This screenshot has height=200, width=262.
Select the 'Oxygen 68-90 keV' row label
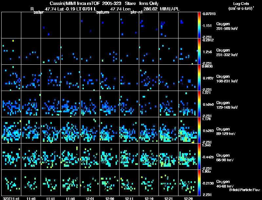225,158
